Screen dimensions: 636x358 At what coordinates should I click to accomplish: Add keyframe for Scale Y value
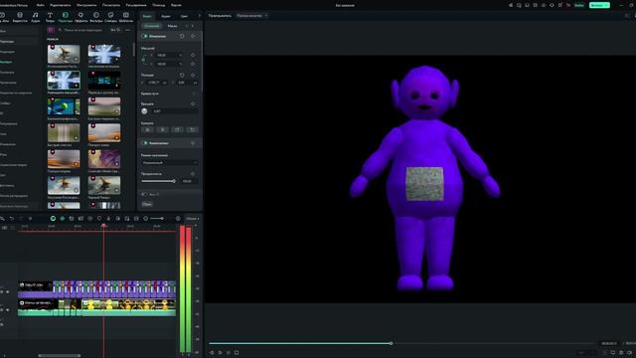point(193,64)
